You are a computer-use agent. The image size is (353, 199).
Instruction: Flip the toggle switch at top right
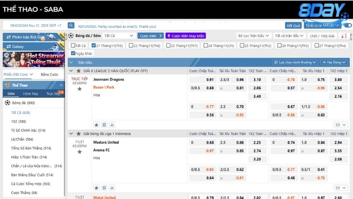[348, 25]
